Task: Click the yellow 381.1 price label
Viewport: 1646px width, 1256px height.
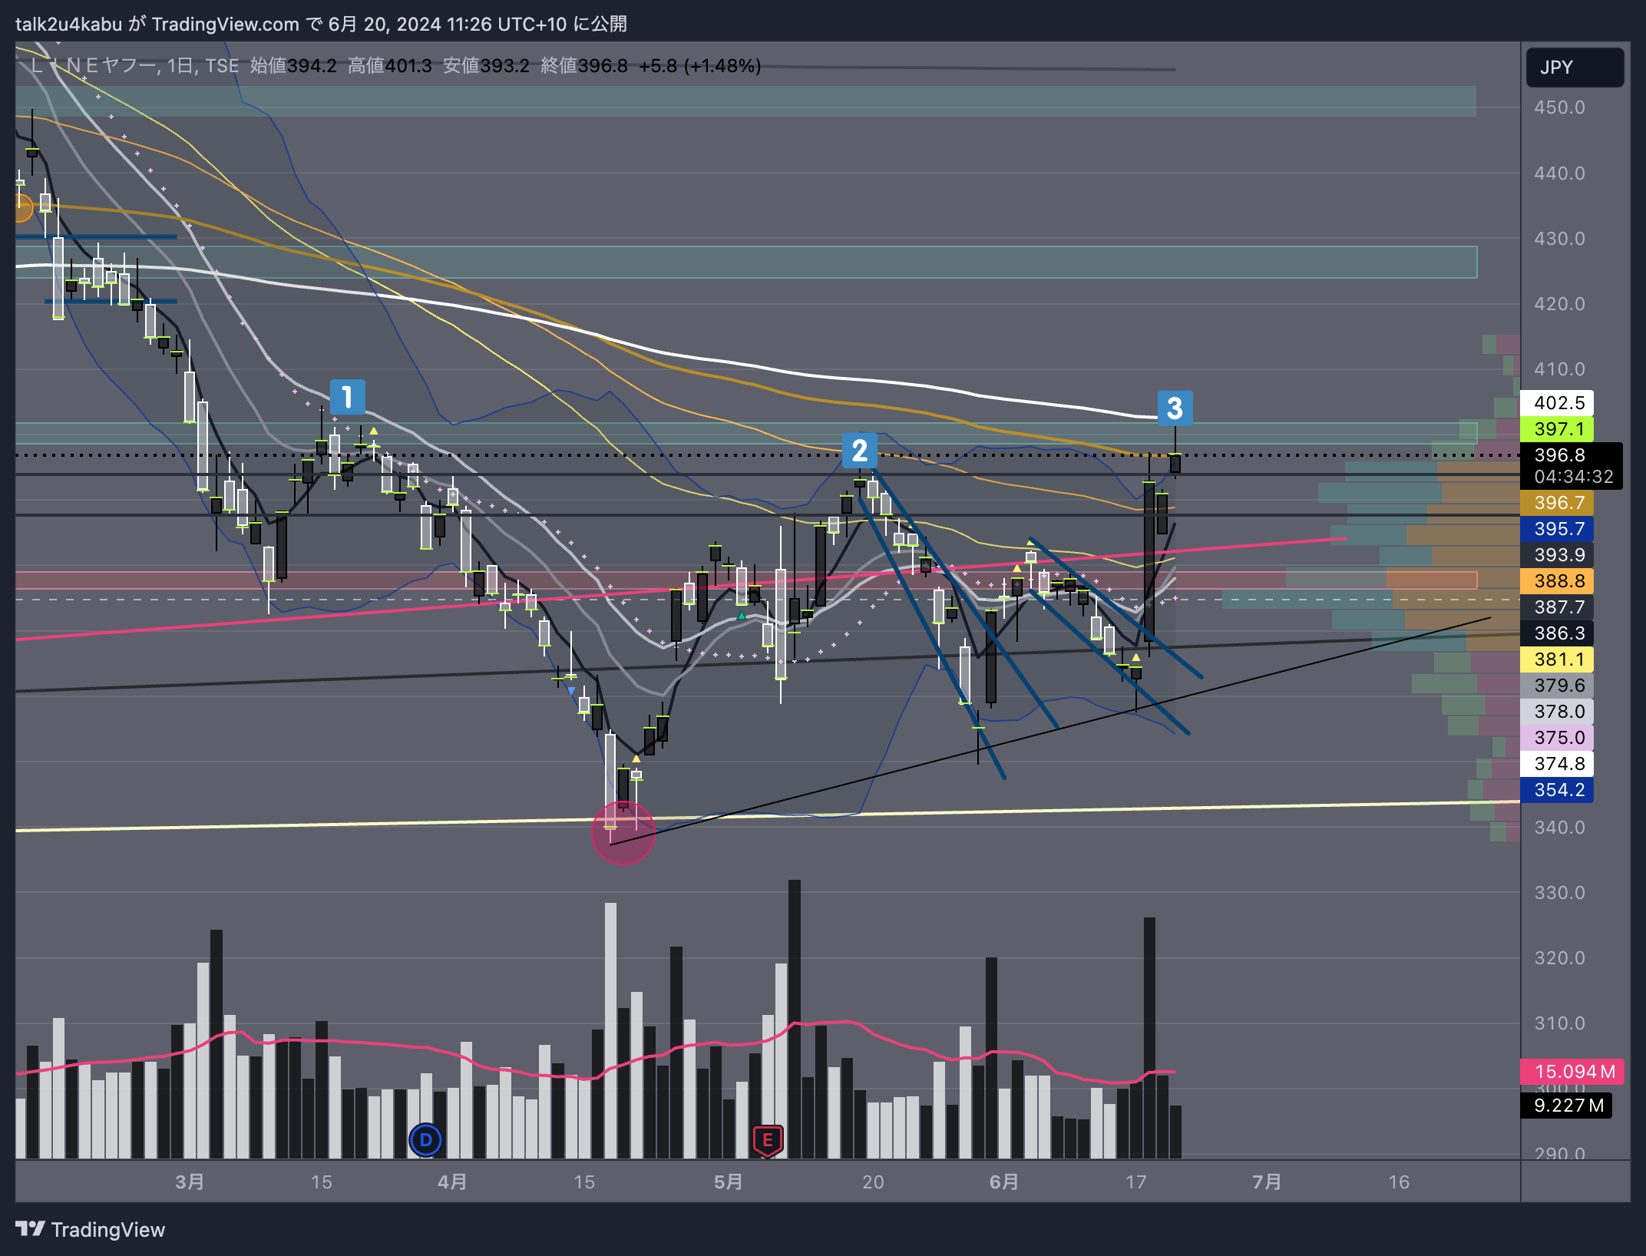Action: (1557, 659)
